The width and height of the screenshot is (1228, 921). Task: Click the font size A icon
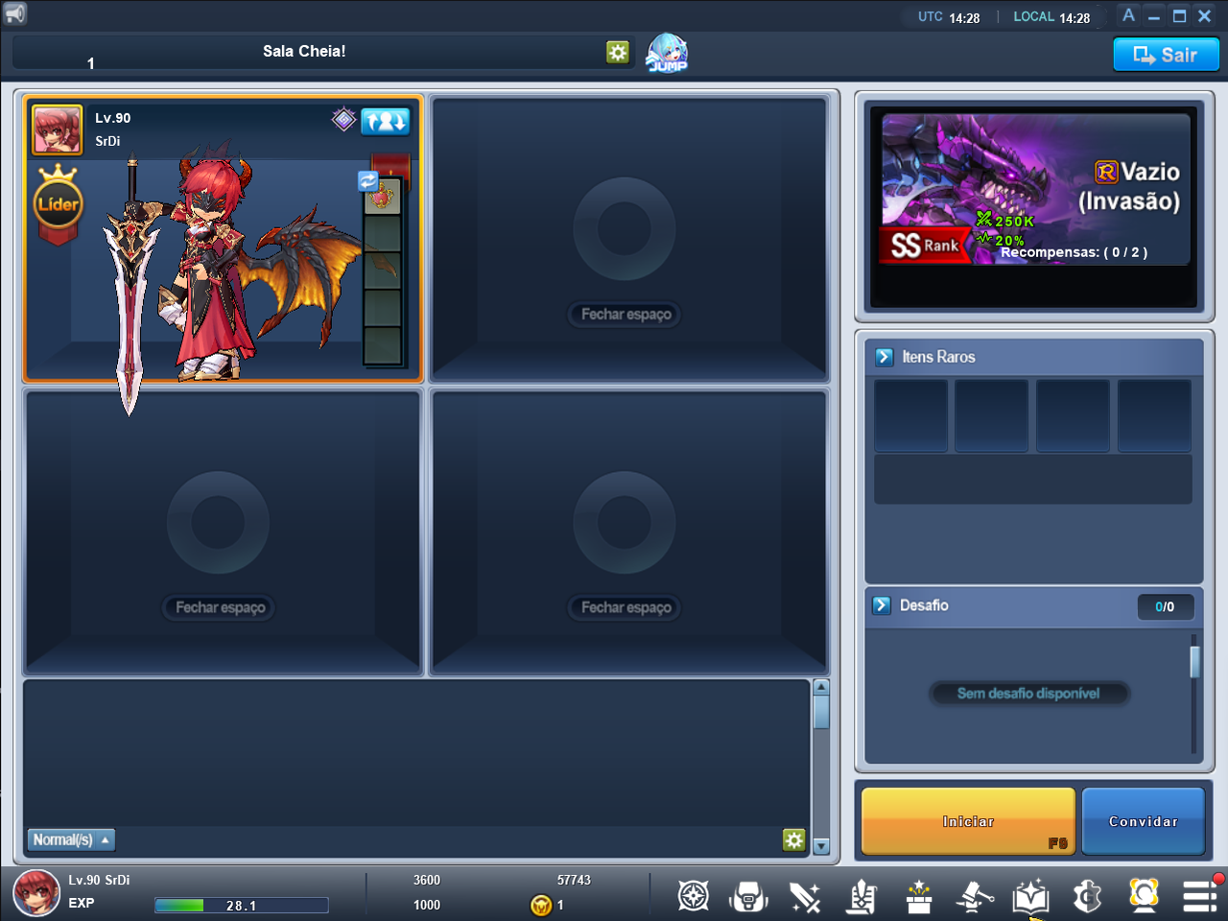(x=1128, y=15)
